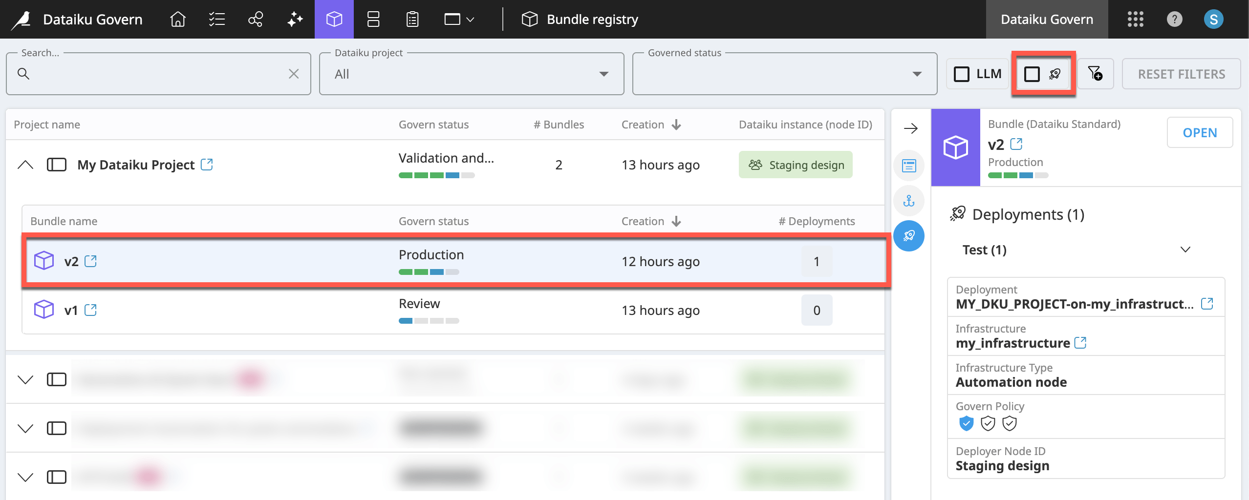Click the Dataiku Govern brand title text
The height and width of the screenshot is (500, 1249).
[x=93, y=19]
